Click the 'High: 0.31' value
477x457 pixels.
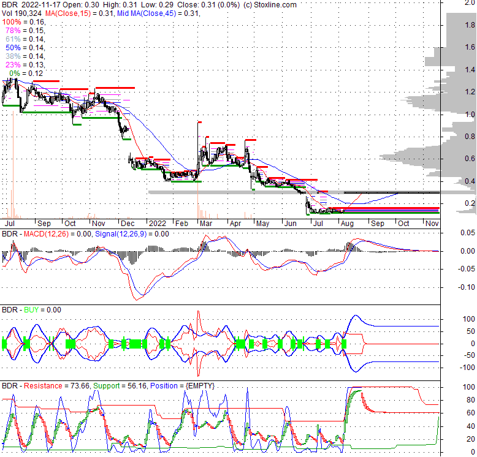(120, 5)
